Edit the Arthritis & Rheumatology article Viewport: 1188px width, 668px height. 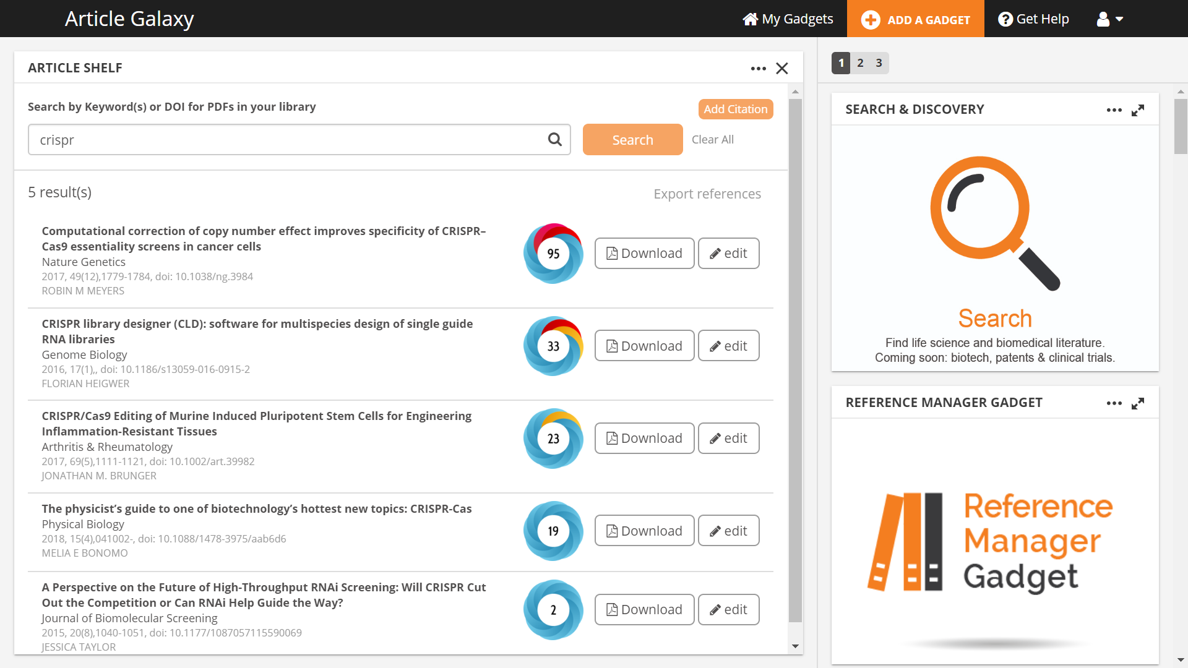[x=728, y=439]
